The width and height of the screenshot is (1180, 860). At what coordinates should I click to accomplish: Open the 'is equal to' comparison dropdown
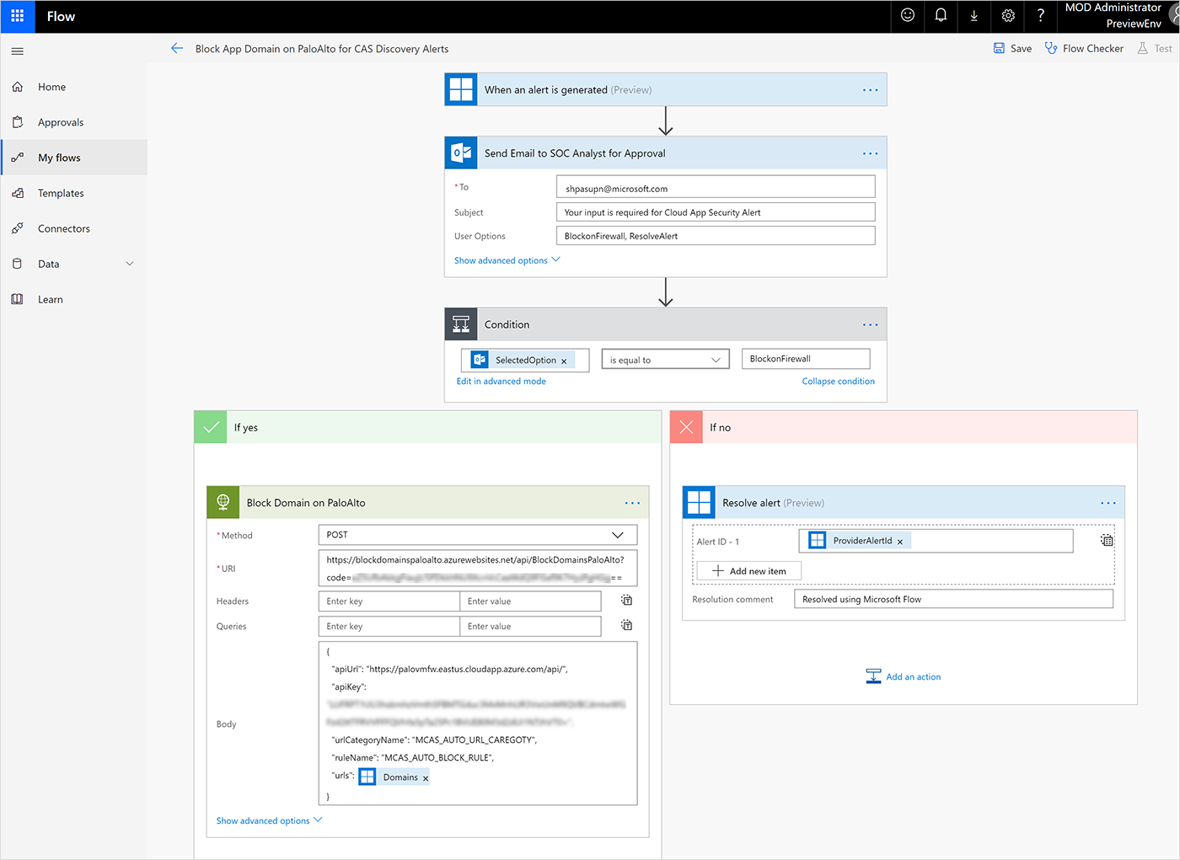click(665, 358)
